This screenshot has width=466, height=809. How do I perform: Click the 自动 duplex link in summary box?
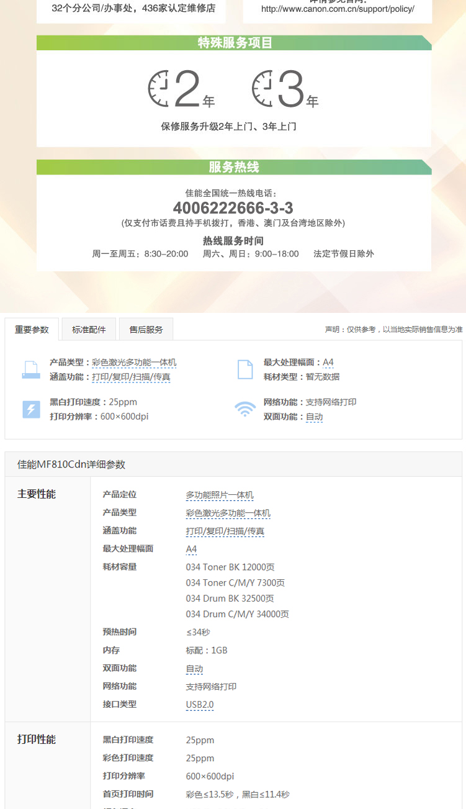tap(314, 417)
